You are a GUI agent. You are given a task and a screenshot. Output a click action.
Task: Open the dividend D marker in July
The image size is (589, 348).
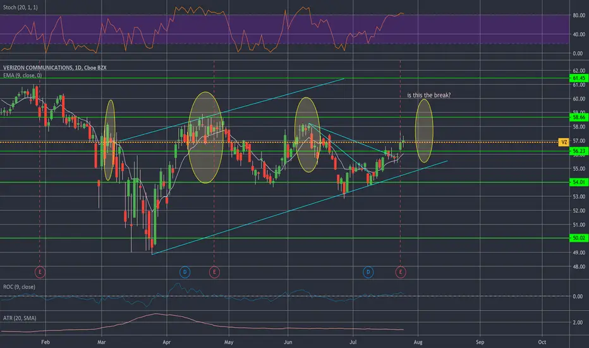[x=368, y=272]
